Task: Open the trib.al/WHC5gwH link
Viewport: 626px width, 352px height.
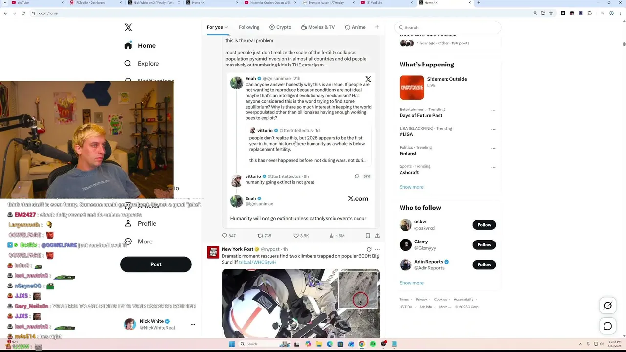Action: [x=258, y=262]
